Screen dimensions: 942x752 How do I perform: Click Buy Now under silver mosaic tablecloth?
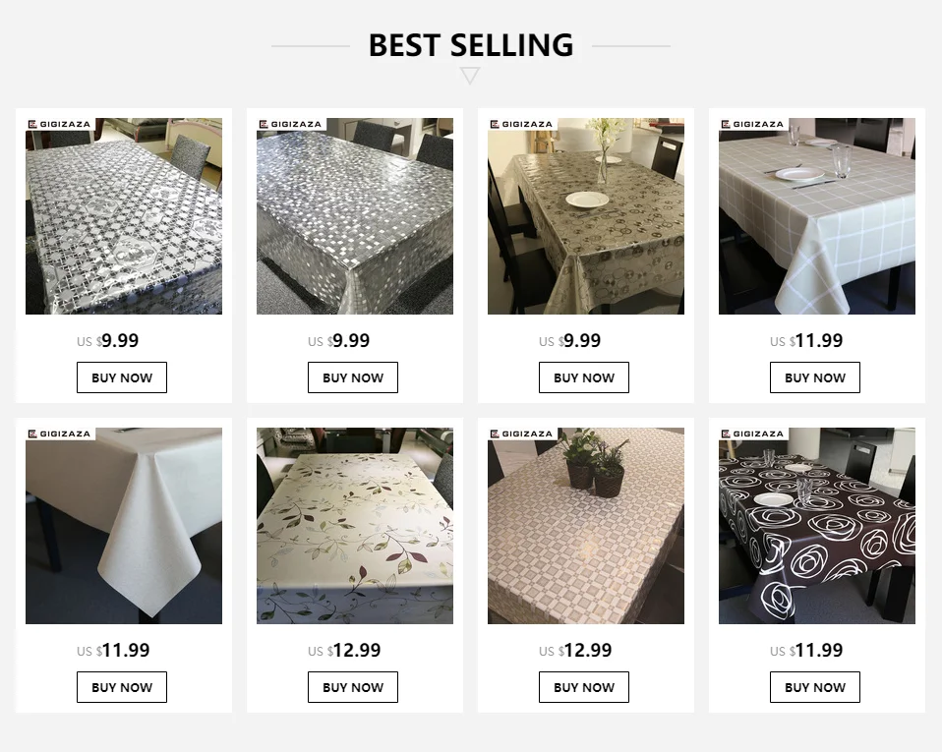click(353, 377)
